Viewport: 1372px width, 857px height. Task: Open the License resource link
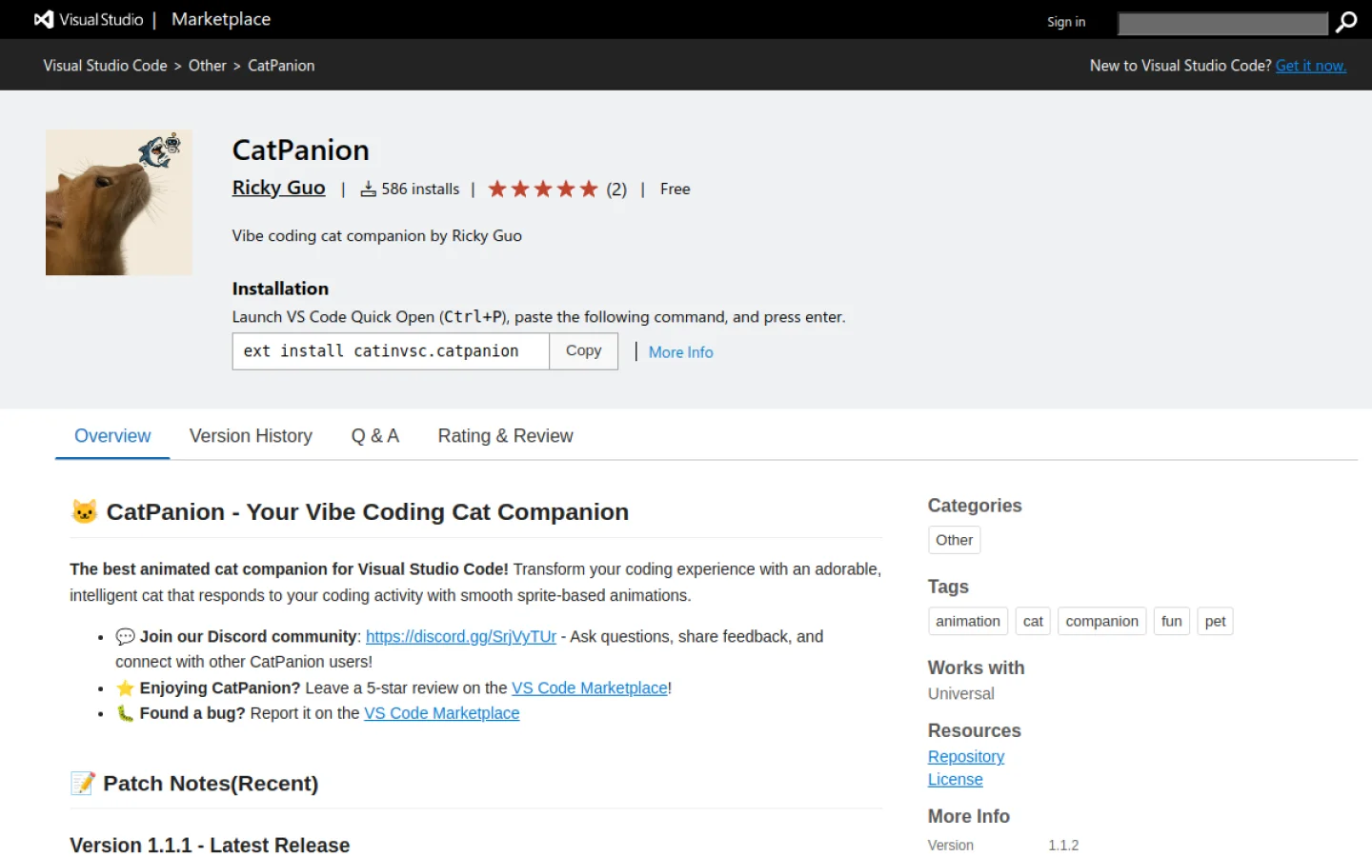tap(956, 780)
